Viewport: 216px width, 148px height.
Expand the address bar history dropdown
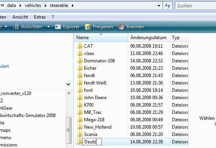coord(159,6)
